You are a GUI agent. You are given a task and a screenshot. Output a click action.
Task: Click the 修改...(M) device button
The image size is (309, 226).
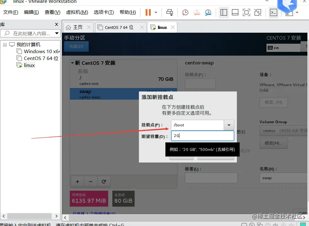tap(273, 102)
